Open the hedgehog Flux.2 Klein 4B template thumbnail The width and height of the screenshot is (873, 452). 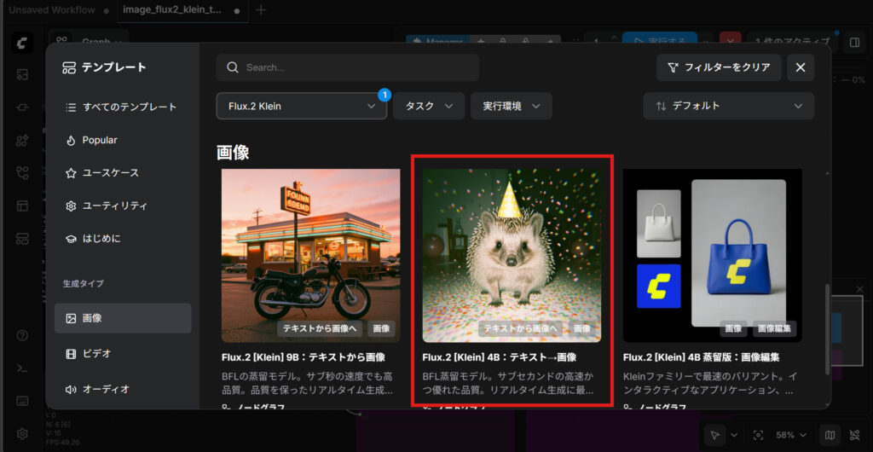point(512,255)
